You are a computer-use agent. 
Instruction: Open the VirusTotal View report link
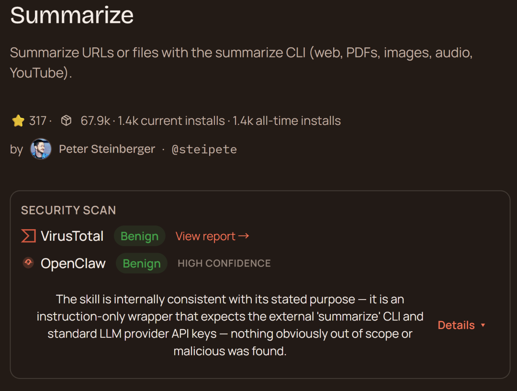click(x=212, y=236)
